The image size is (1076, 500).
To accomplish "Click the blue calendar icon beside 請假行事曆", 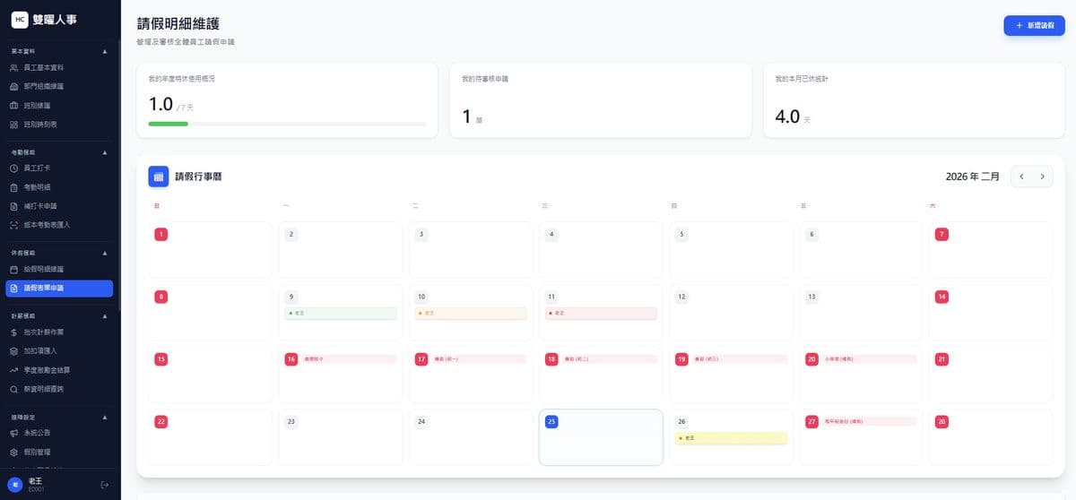I will [x=158, y=177].
